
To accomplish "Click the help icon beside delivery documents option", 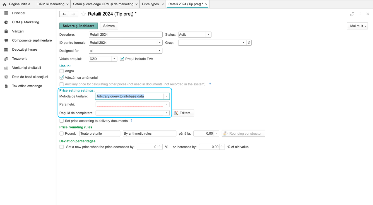I will (x=131, y=121).
